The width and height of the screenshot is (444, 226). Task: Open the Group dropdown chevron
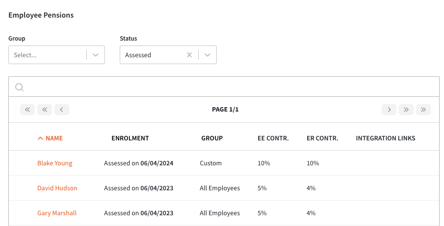point(96,55)
